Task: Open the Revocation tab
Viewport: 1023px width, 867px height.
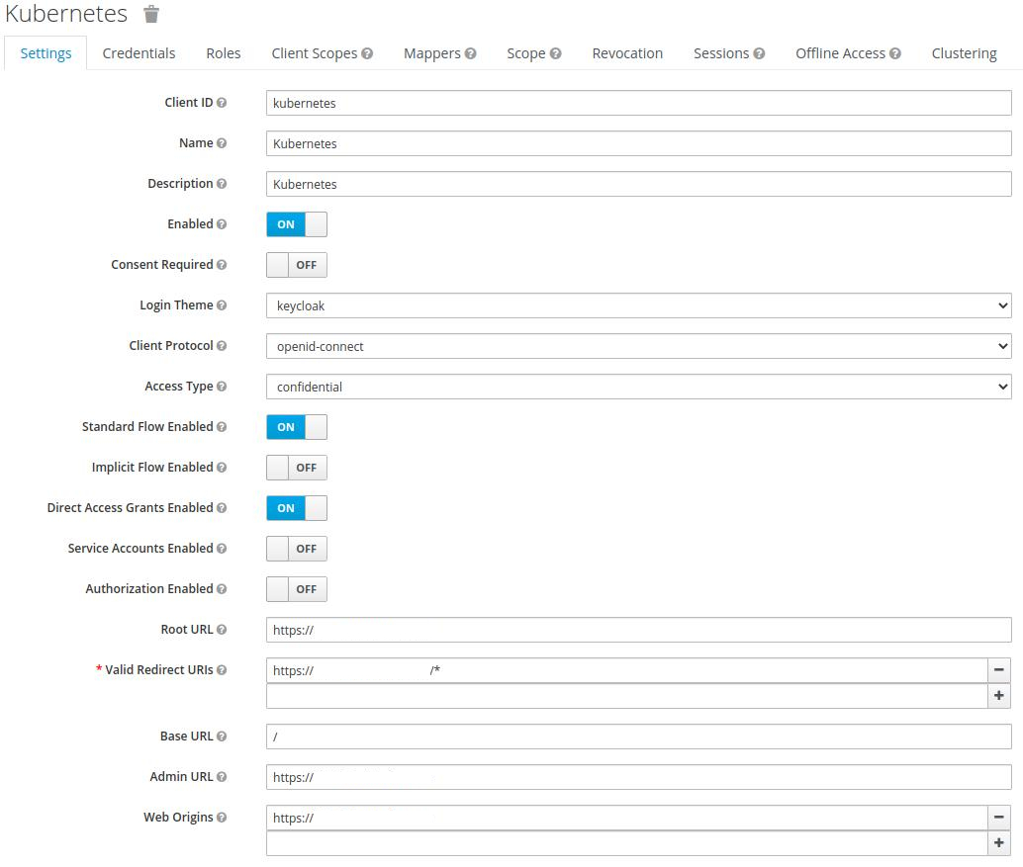Action: click(x=627, y=53)
